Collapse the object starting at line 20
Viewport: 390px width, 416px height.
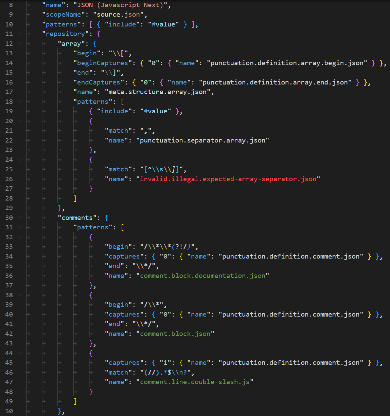(x=20, y=121)
